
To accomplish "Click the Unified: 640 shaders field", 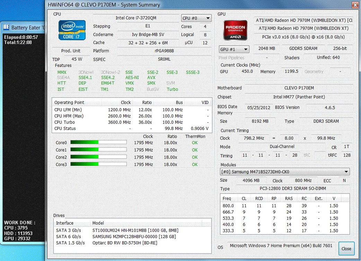I will [x=328, y=57].
